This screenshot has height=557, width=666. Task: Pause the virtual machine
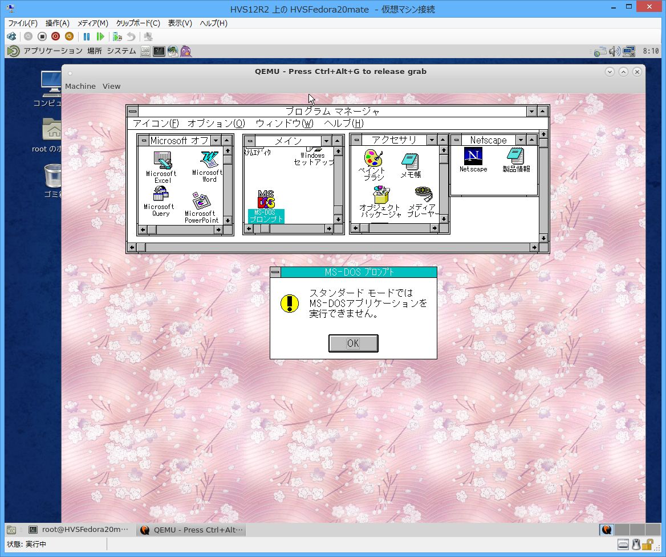point(87,36)
